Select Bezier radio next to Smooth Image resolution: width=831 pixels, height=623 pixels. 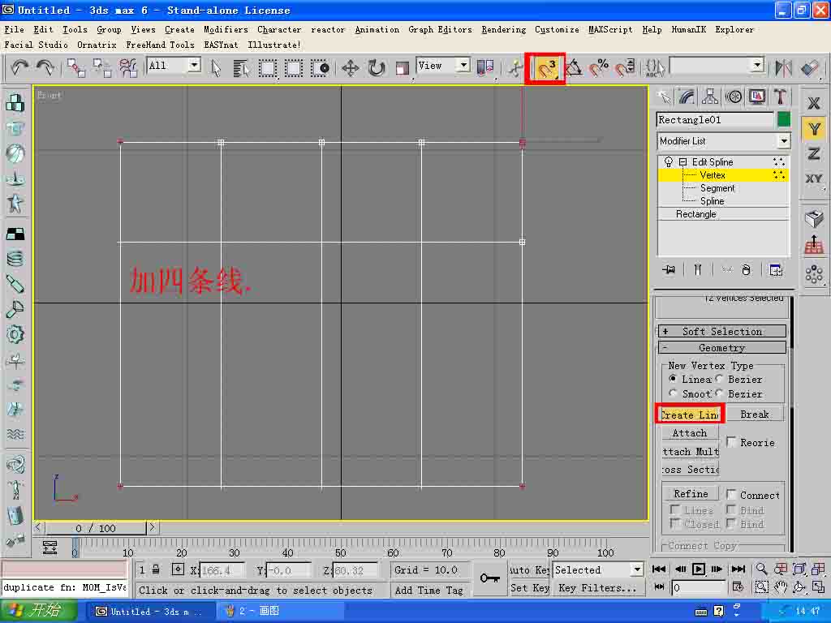click(x=719, y=393)
